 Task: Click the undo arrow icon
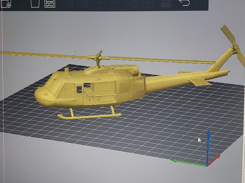coord(184,3)
